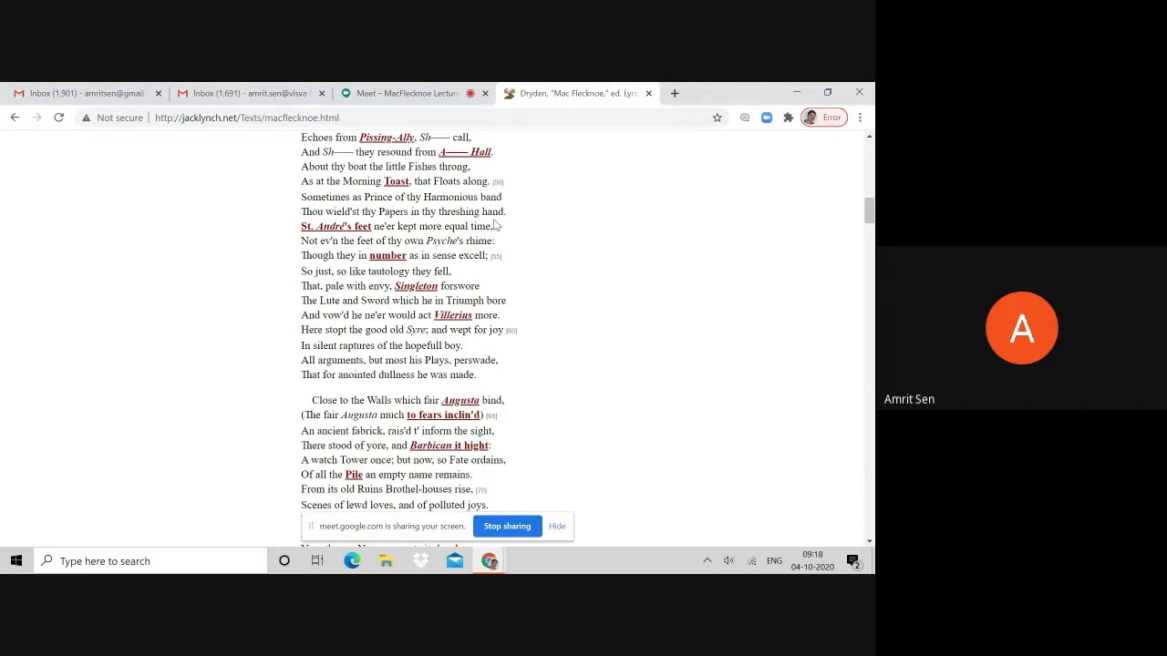Screen dimensions: 1167x656
Task: Open the Toast annotation link
Action: click(x=397, y=181)
